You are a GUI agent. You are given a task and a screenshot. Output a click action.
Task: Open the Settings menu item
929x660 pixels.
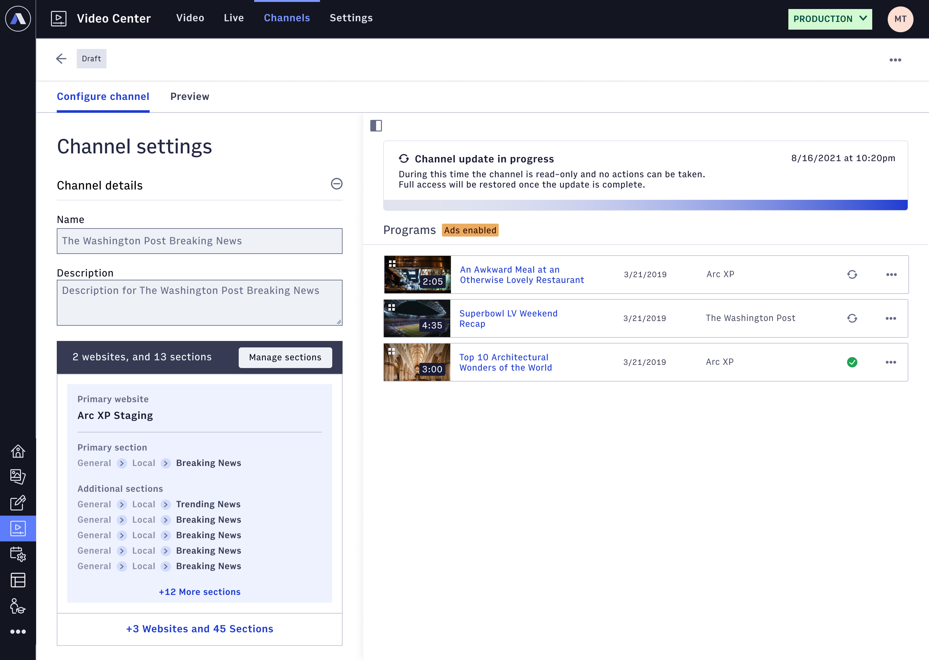pos(351,18)
